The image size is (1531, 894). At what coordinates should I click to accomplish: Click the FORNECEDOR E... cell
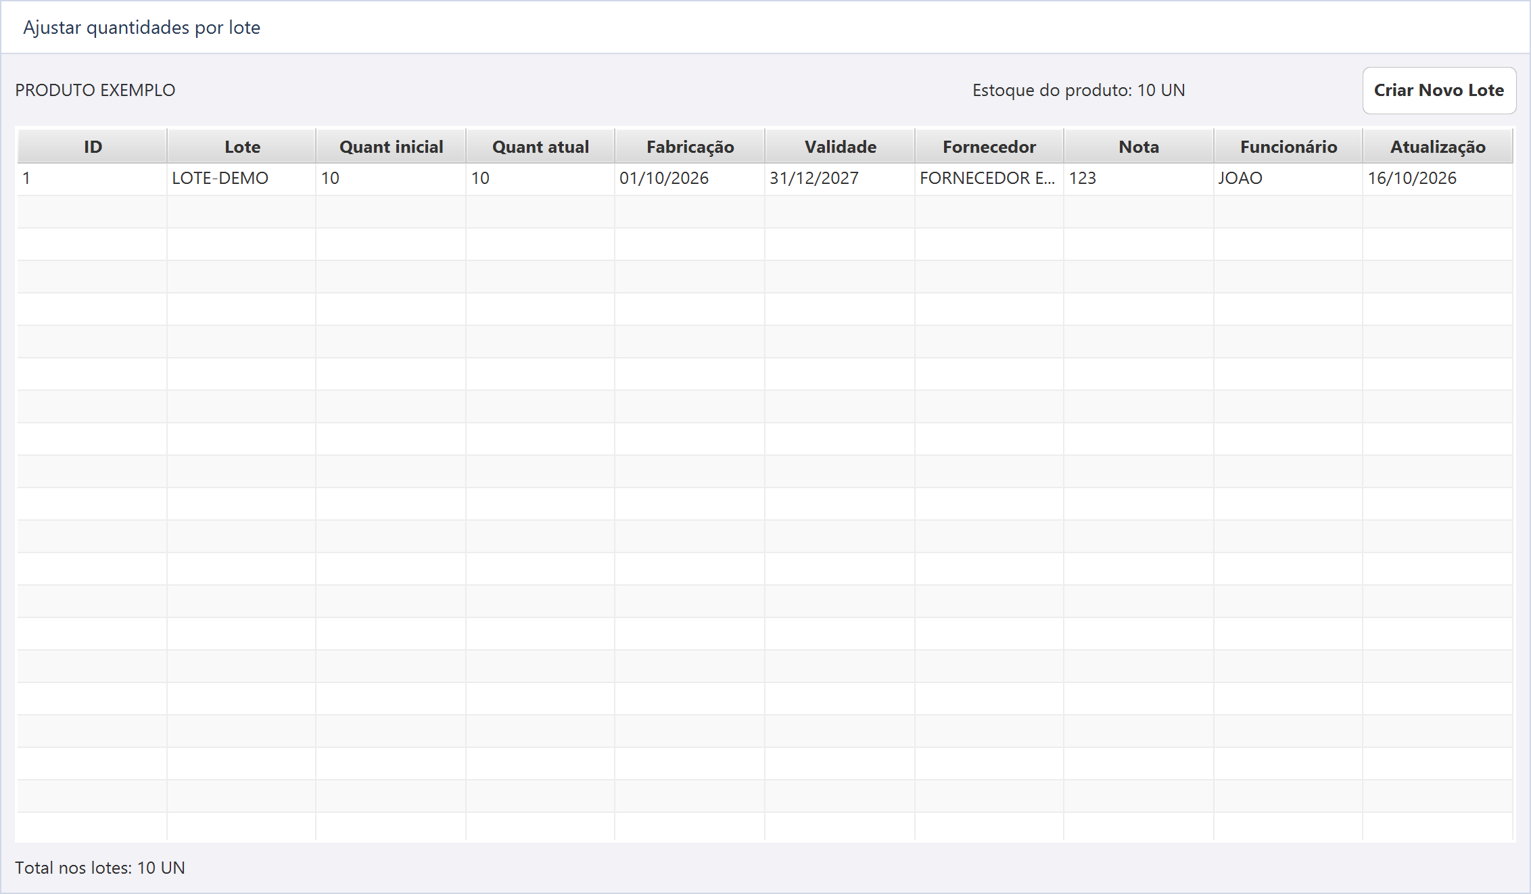[989, 179]
